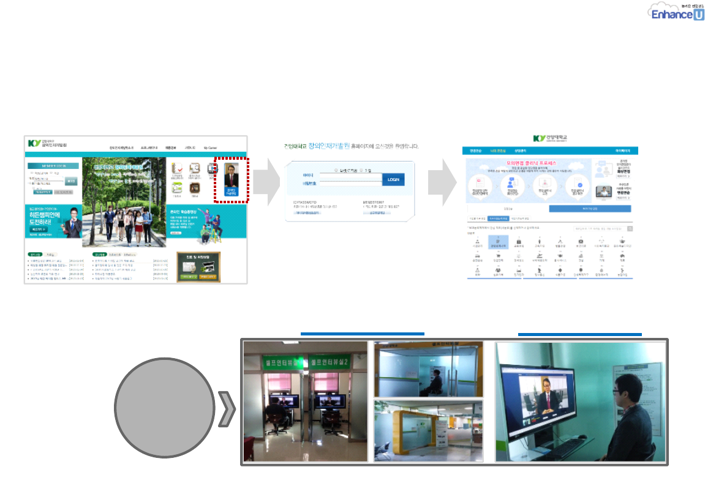
Task: Open the notebook checklist icon
Action: pos(177,168)
